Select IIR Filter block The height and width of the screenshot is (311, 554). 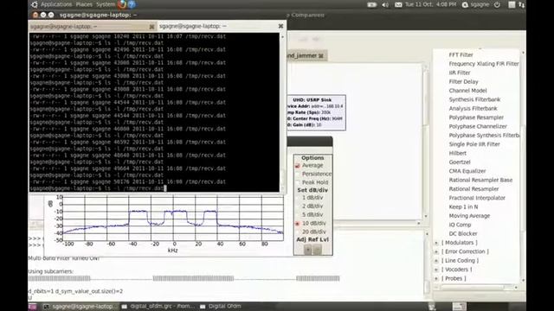click(x=460, y=73)
